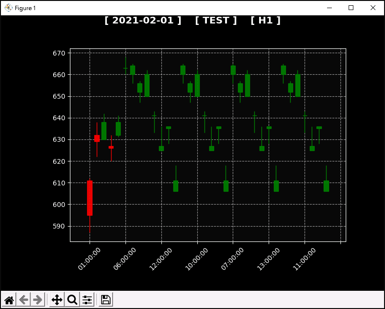The image size is (385, 309).
Task: Save the figure with the floppy disk icon
Action: pyautogui.click(x=106, y=300)
